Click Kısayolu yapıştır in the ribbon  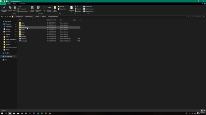tap(23, 11)
